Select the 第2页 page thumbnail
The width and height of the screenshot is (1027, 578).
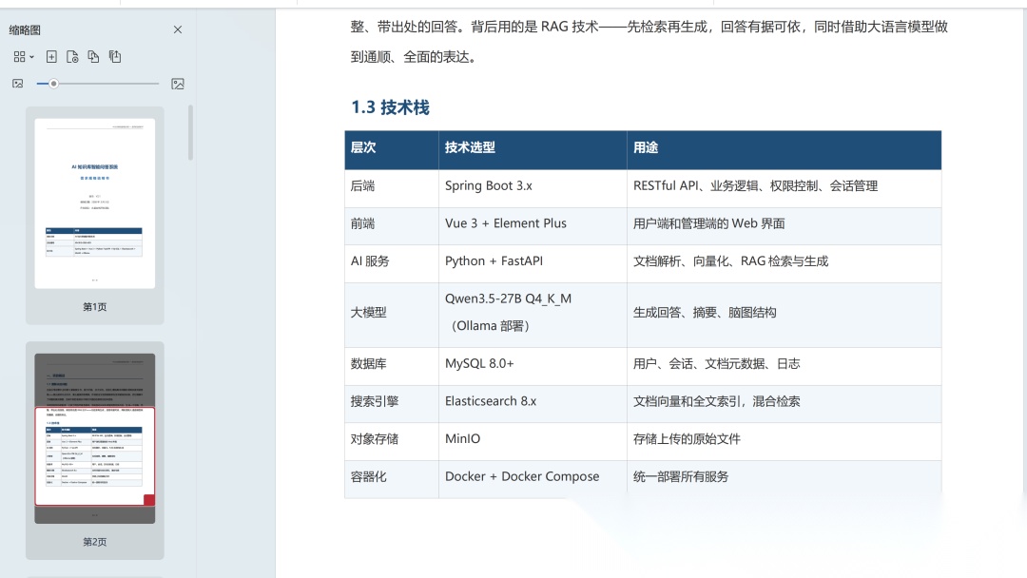pyautogui.click(x=95, y=438)
